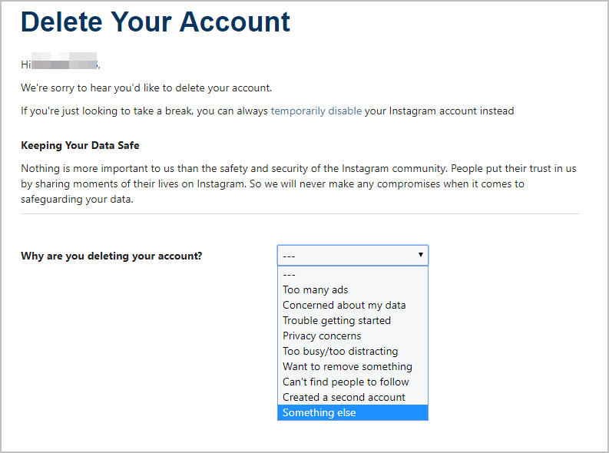Click the deletion reason select box
The height and width of the screenshot is (453, 609).
352,255
